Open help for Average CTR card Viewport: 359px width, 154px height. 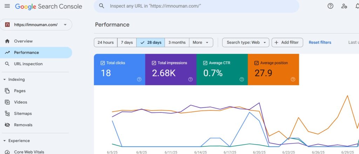tap(242, 79)
